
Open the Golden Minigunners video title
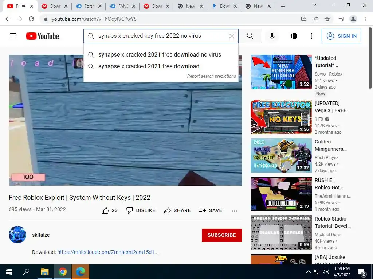pos(331,145)
